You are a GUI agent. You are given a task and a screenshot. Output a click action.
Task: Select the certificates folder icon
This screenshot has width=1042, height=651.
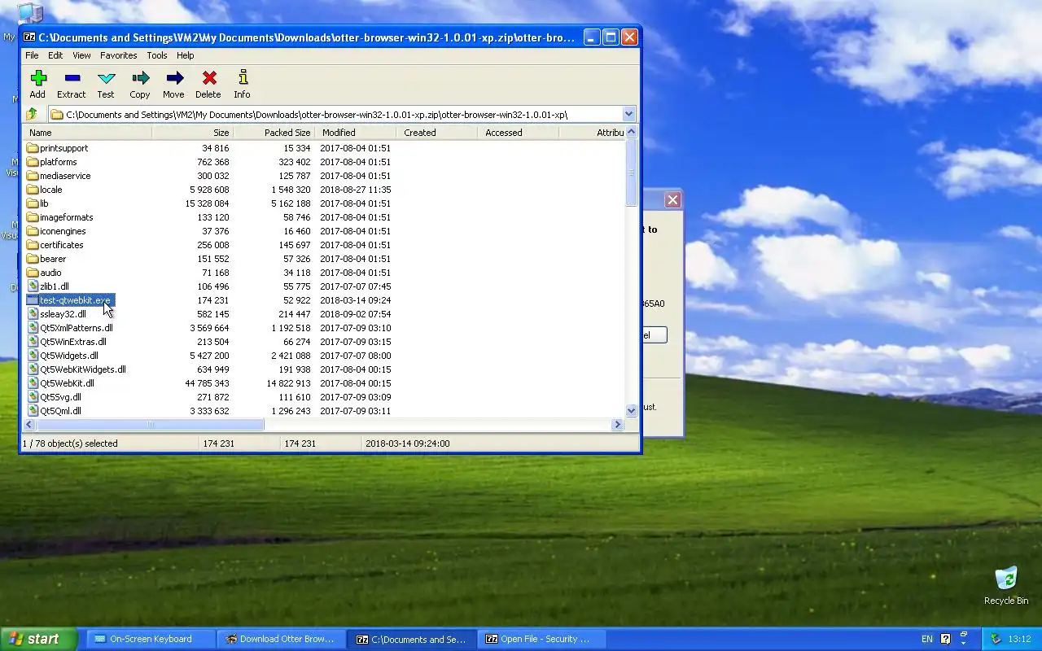coord(33,245)
